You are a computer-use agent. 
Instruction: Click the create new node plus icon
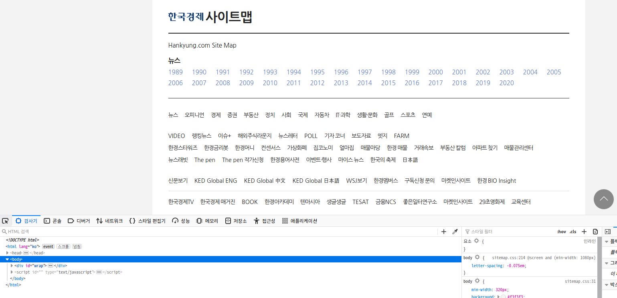pyautogui.click(x=444, y=232)
